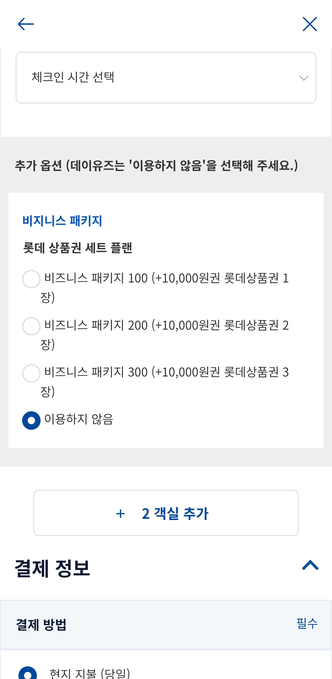Choose the 이용하지 않음 radio option
Viewport: 332px width, 679px height.
coord(31,421)
